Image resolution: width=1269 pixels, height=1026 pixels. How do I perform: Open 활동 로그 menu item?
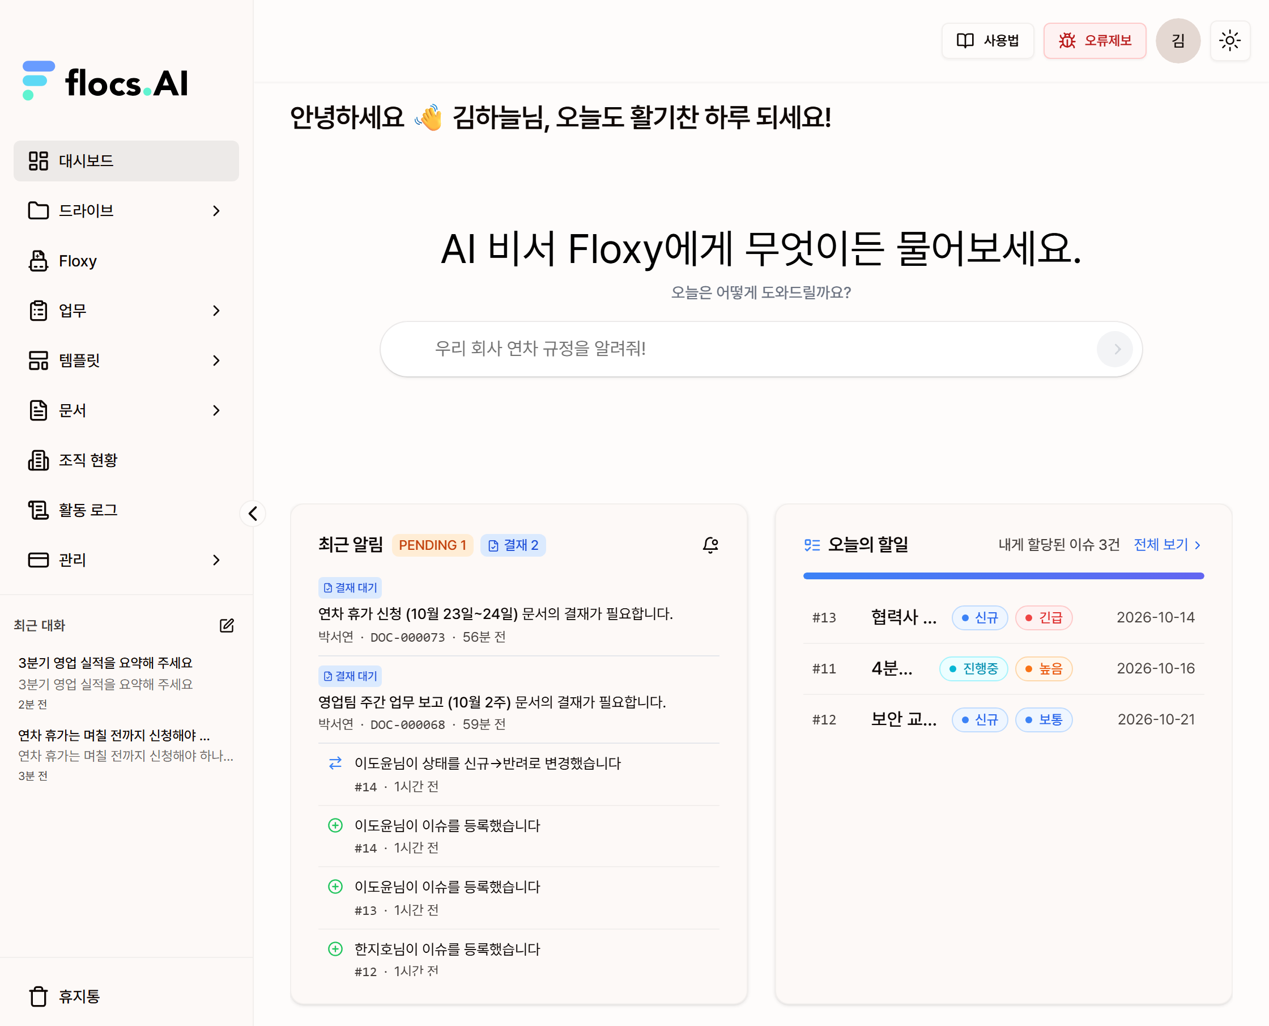pos(126,510)
